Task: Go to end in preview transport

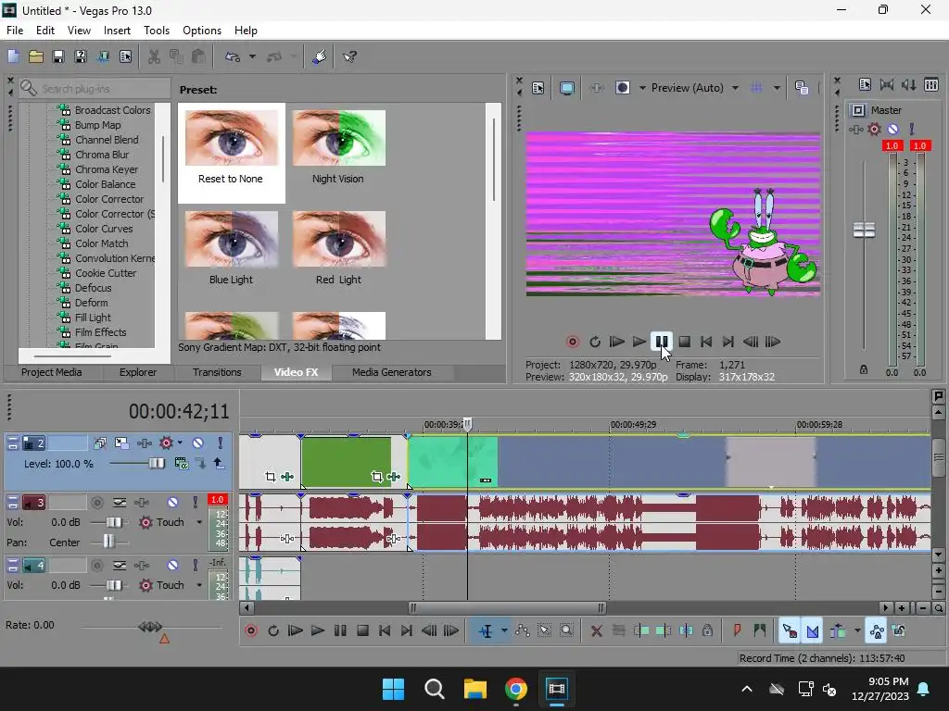Action: pyautogui.click(x=728, y=342)
